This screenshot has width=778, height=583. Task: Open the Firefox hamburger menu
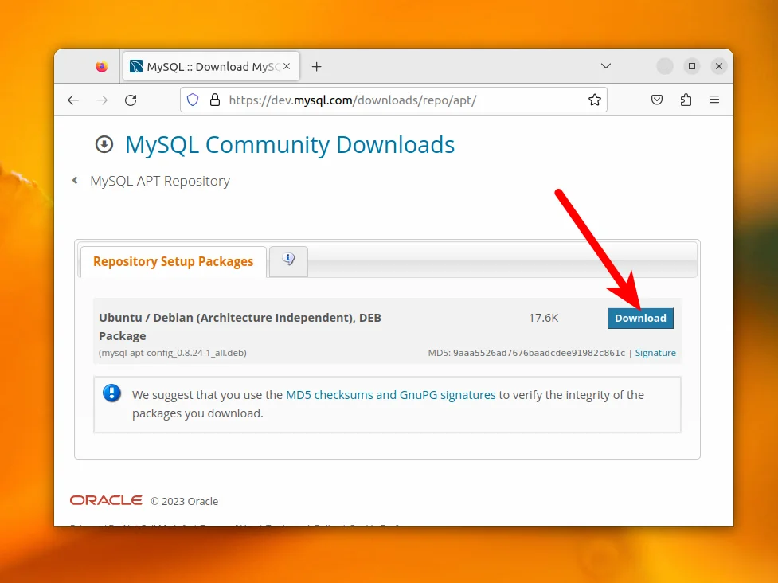714,100
